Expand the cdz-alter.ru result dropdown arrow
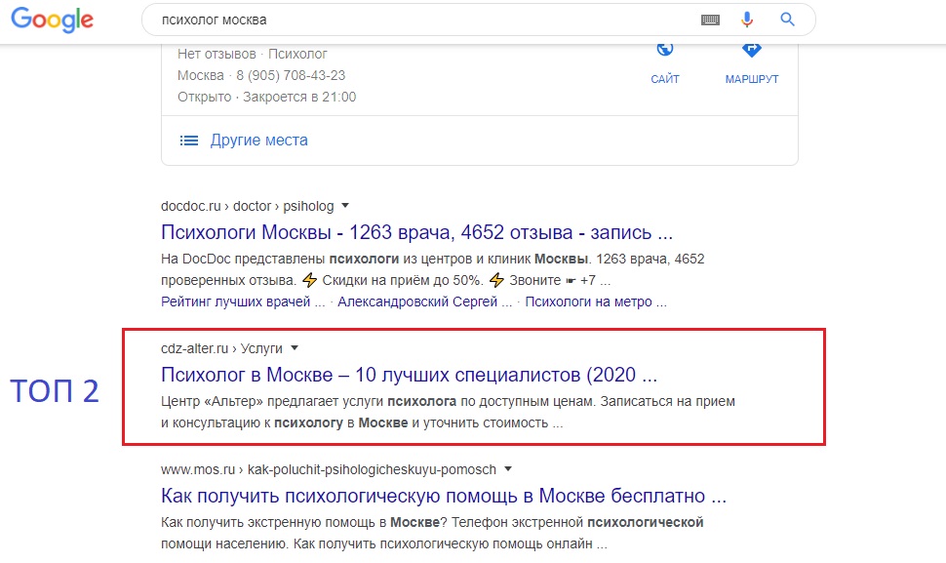The image size is (946, 563). pyautogui.click(x=295, y=348)
